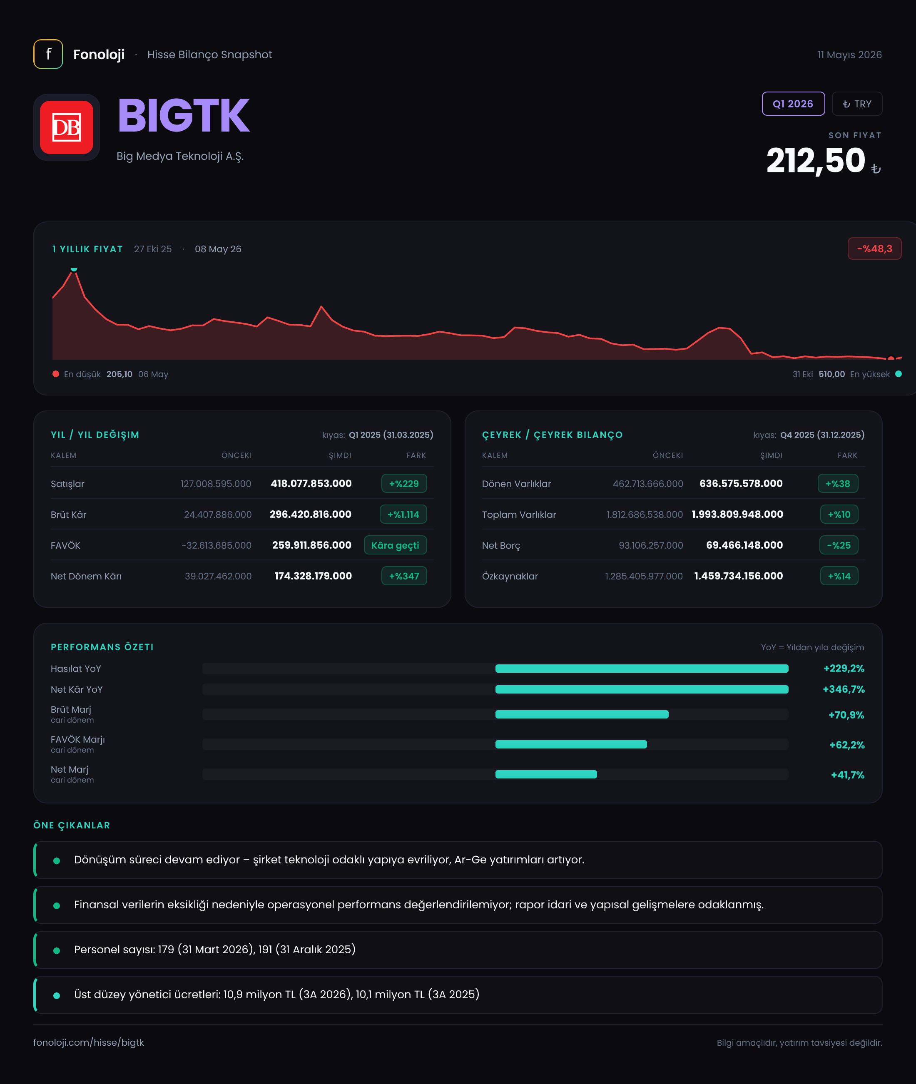The width and height of the screenshot is (916, 1084).
Task: Click the 08 May 26 chart date
Action: [x=218, y=249]
